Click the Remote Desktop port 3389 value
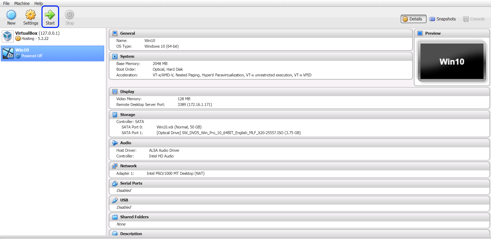This screenshot has height=239, width=491. tap(195, 105)
